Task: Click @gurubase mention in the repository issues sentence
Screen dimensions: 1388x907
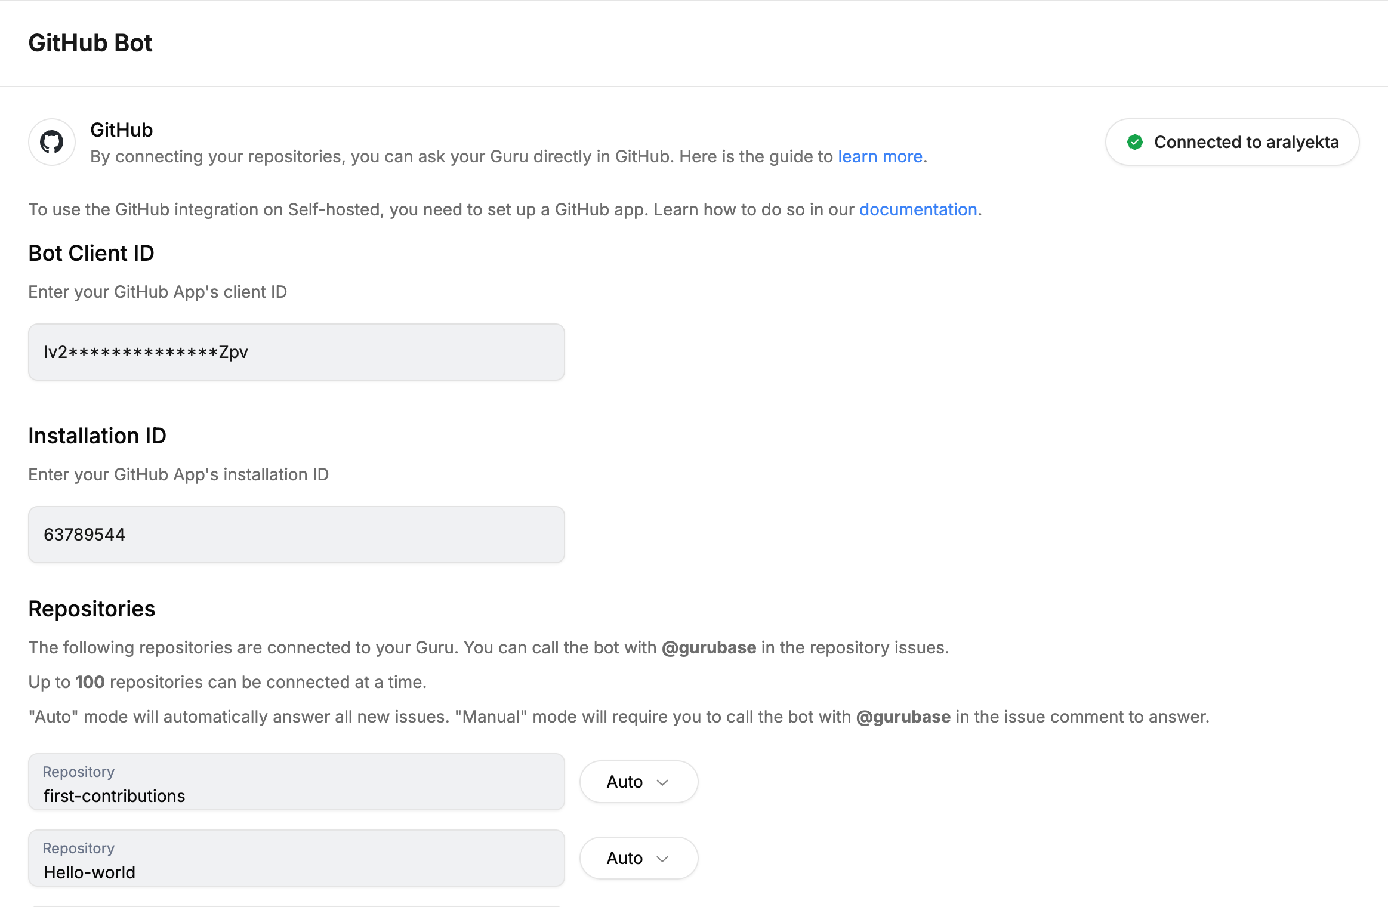Action: point(709,647)
